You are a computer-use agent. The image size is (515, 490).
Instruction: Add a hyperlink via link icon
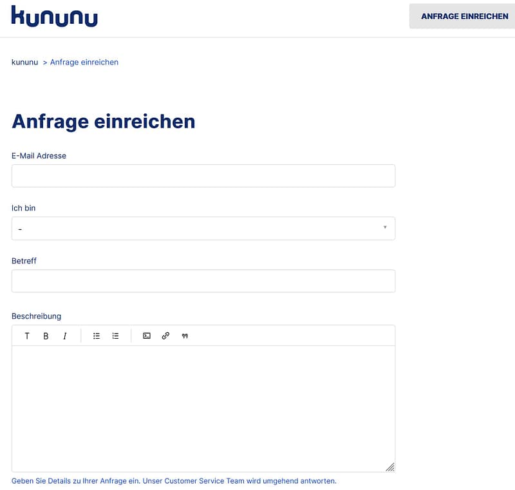point(165,336)
